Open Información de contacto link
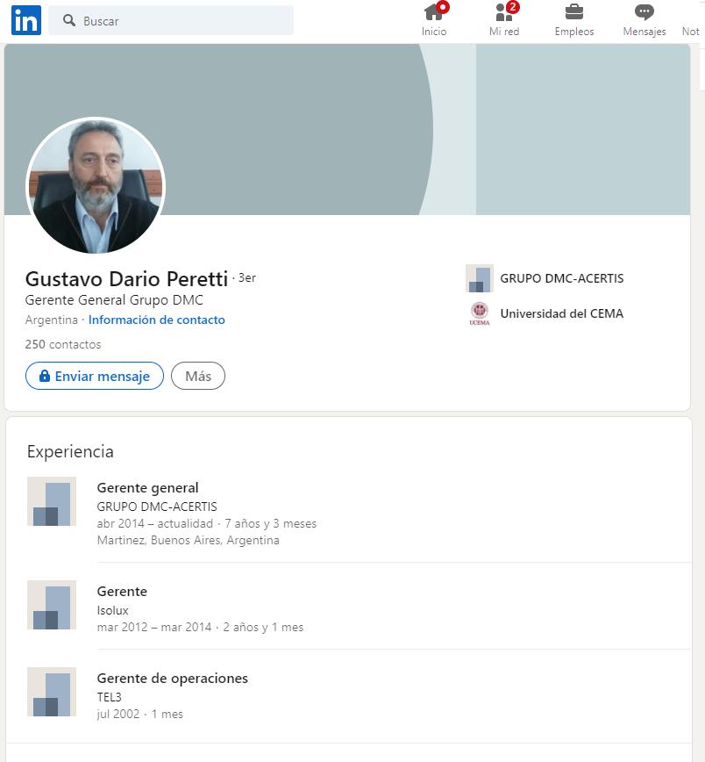 [156, 320]
